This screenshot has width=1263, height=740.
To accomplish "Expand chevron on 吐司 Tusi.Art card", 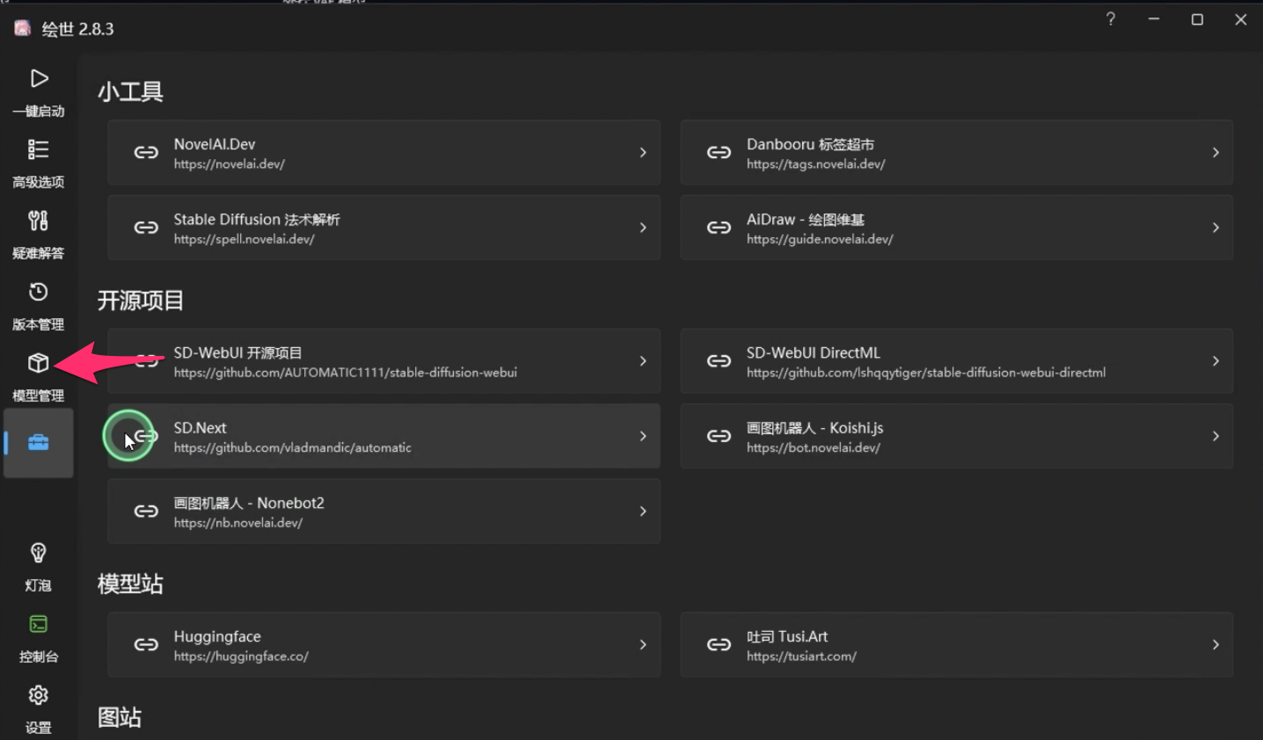I will (x=1216, y=645).
